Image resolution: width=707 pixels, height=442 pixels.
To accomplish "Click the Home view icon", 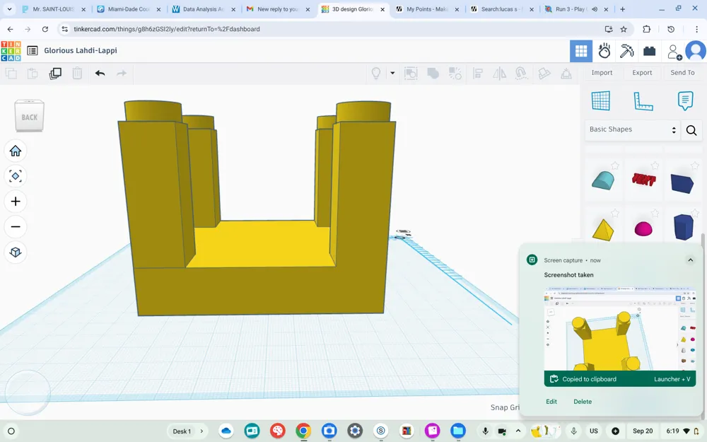I will click(16, 151).
